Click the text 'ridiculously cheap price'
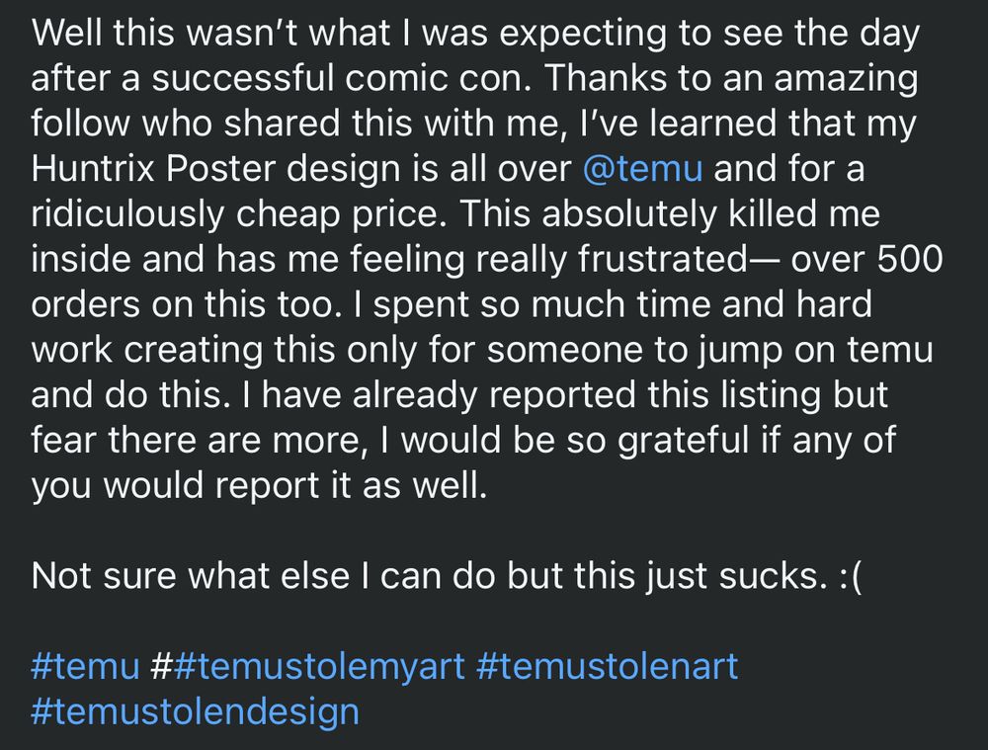The height and width of the screenshot is (750, 988). (x=236, y=214)
